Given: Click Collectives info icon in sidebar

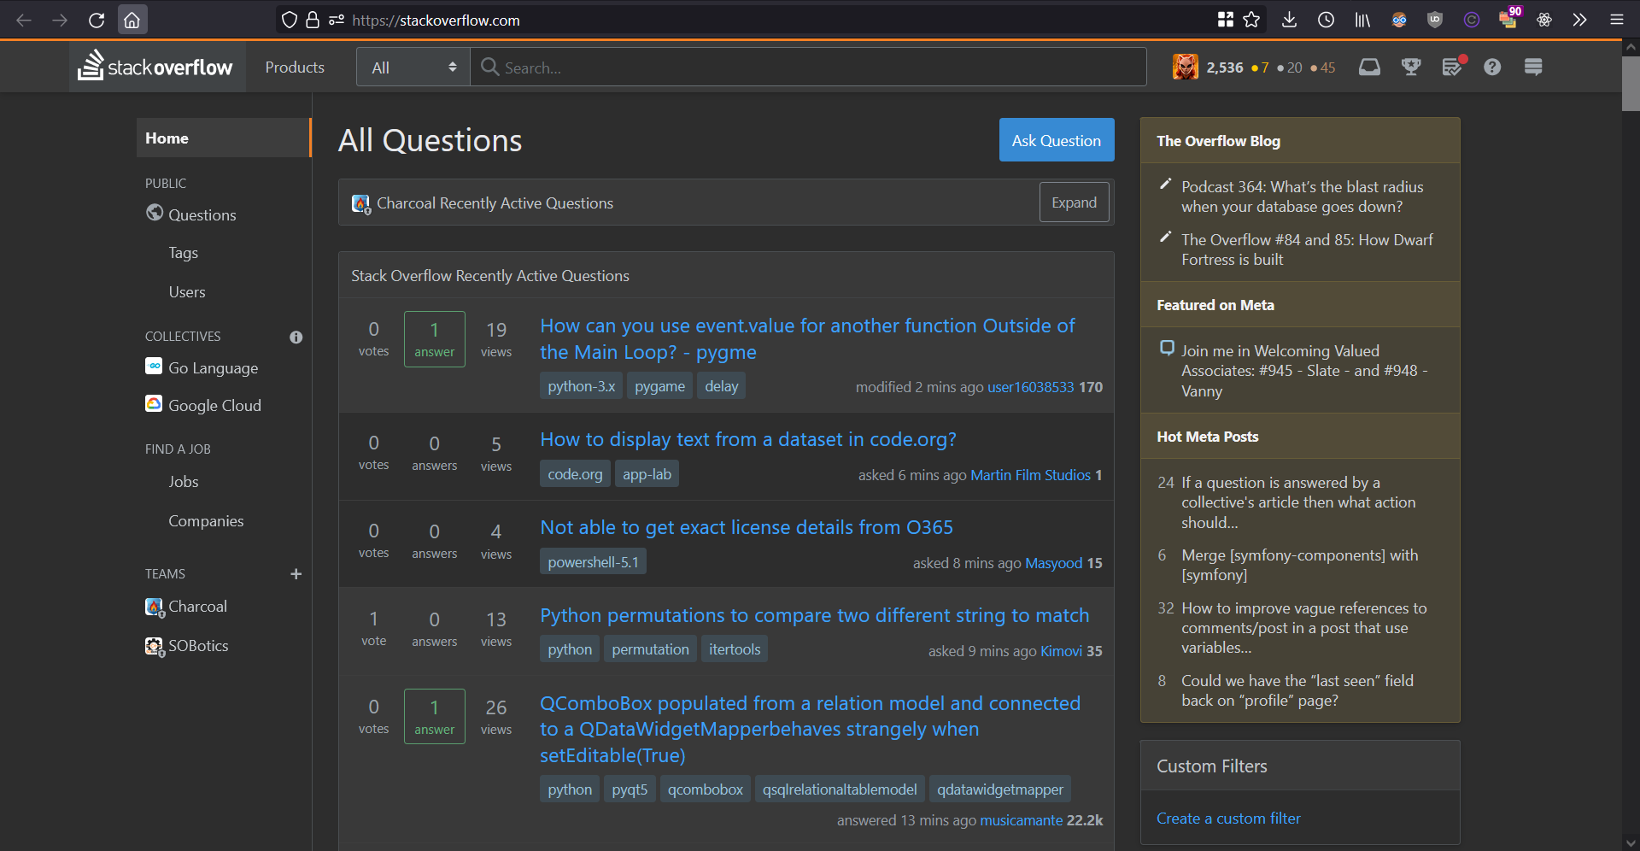Looking at the screenshot, I should pos(296,337).
